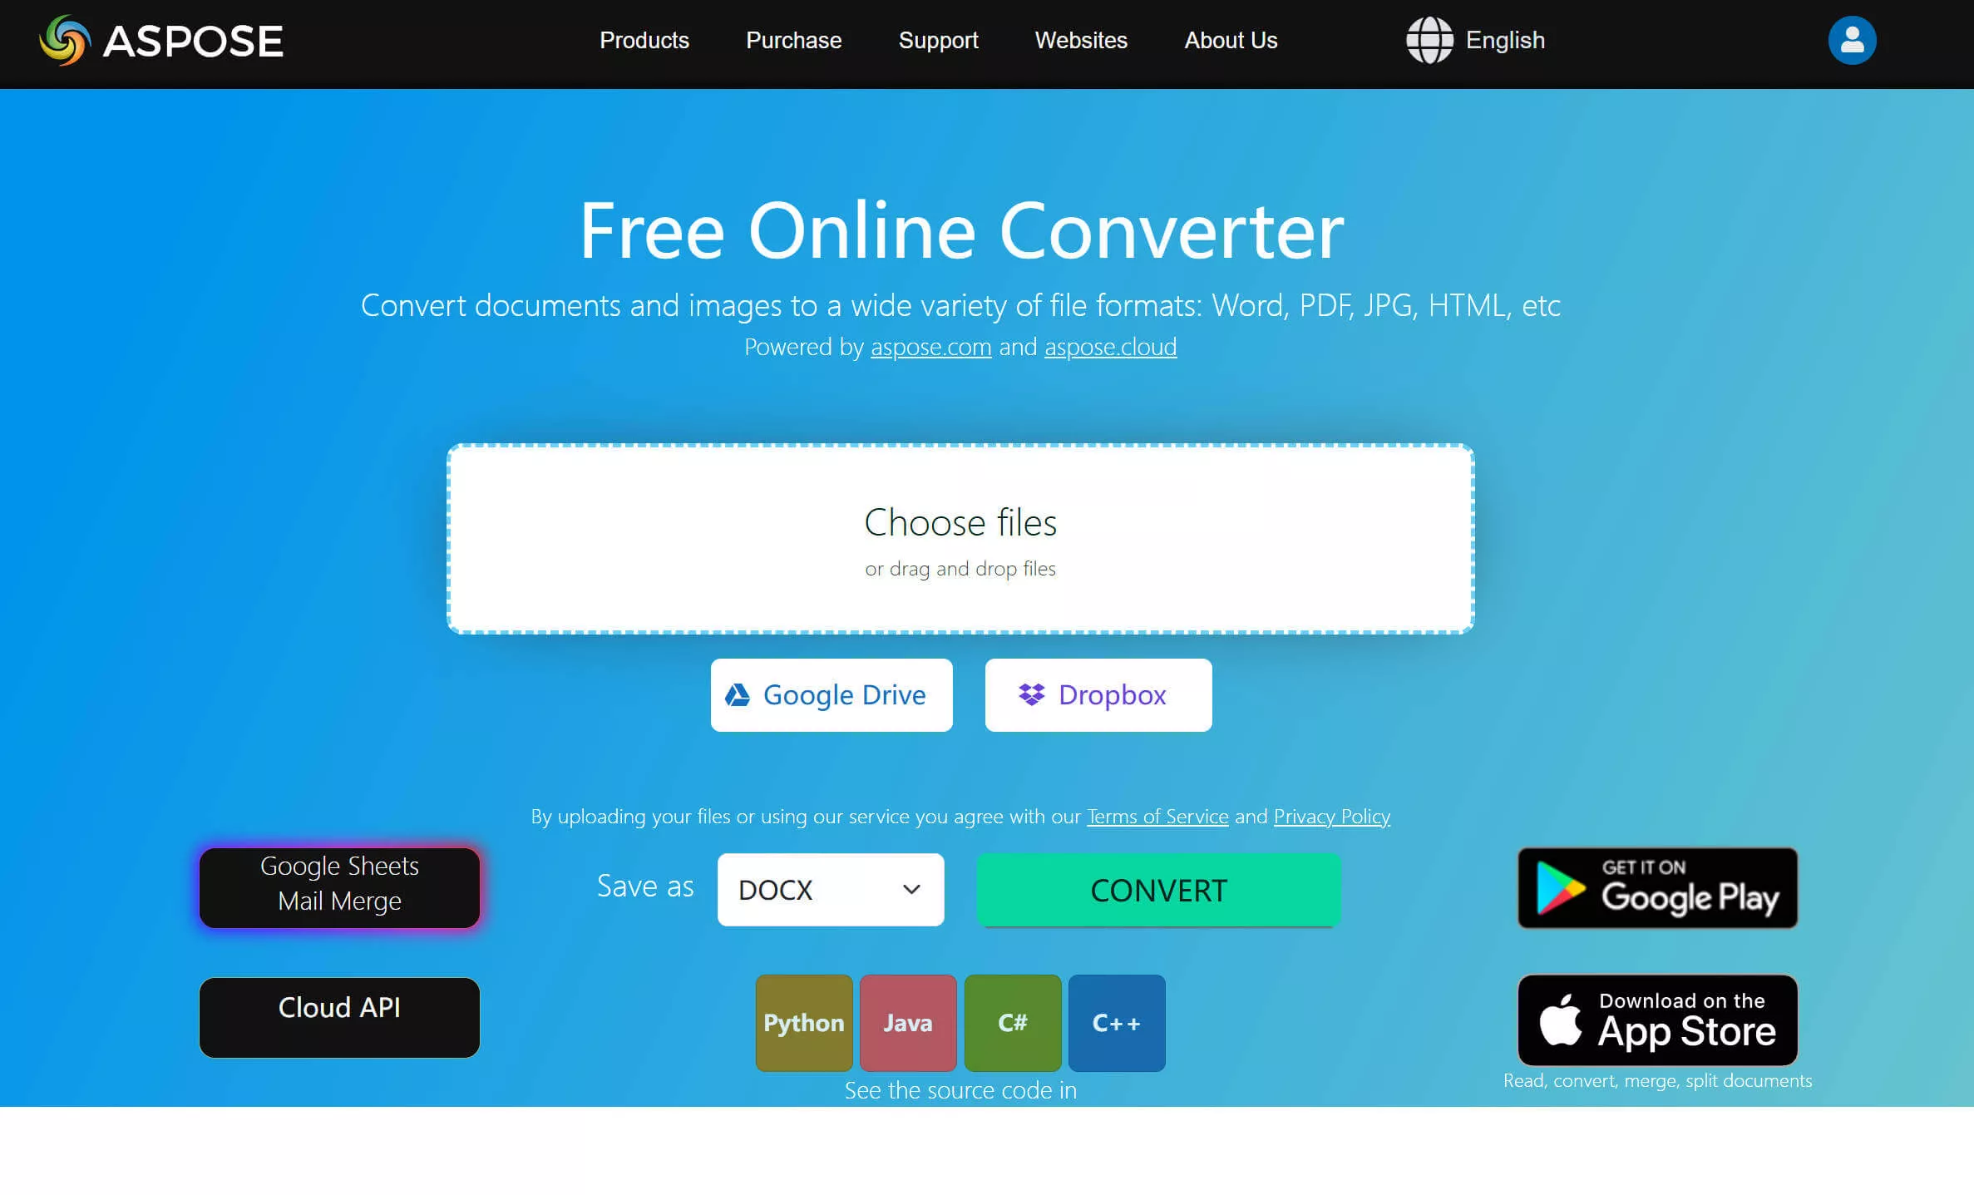Click the C# language icon
Image resolution: width=1974 pixels, height=1195 pixels.
tap(1011, 1021)
